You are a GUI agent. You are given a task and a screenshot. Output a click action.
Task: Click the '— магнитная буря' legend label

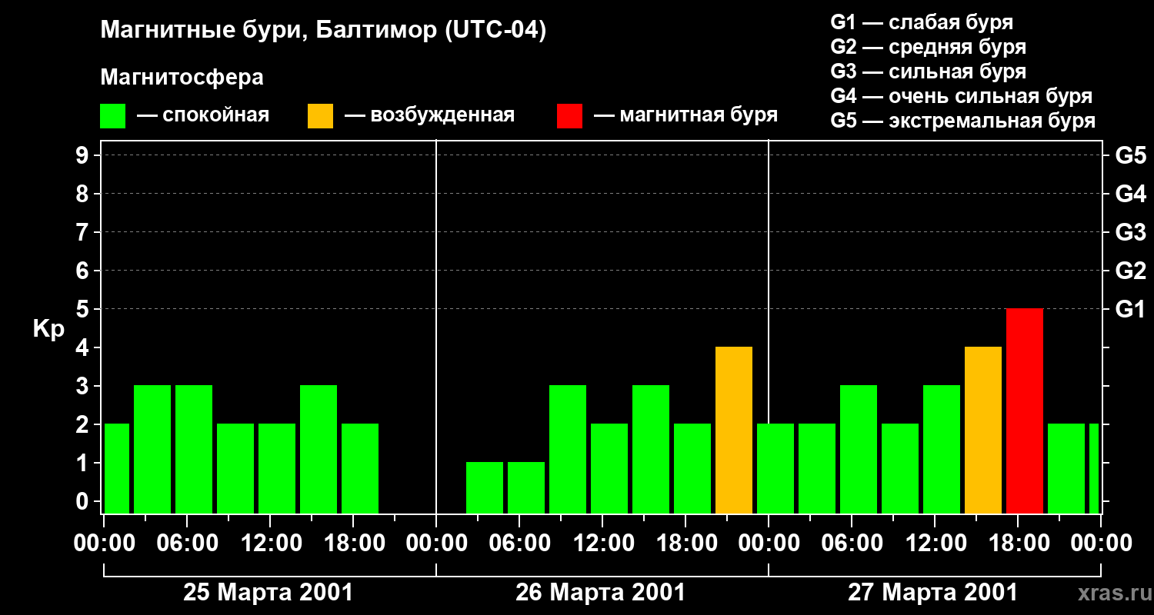tap(685, 115)
